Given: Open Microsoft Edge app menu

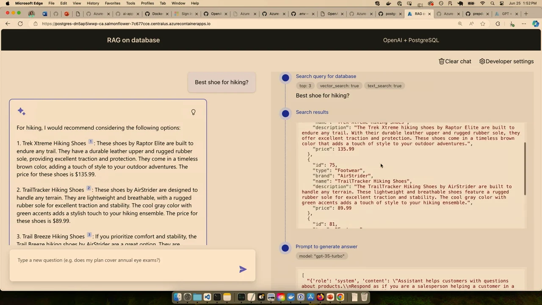Looking at the screenshot, I should click(x=29, y=3).
